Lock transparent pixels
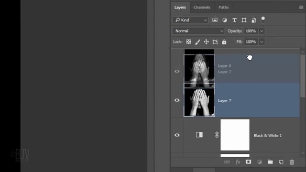Screen dimensions: 306x172 188,42
